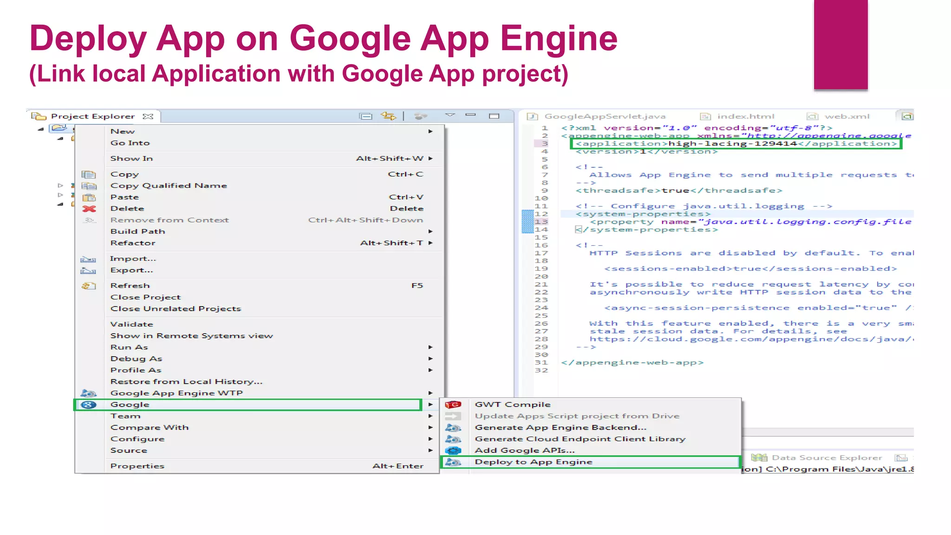This screenshot has width=951, height=535.
Task: Click Add Google APIs icon
Action: coord(453,450)
